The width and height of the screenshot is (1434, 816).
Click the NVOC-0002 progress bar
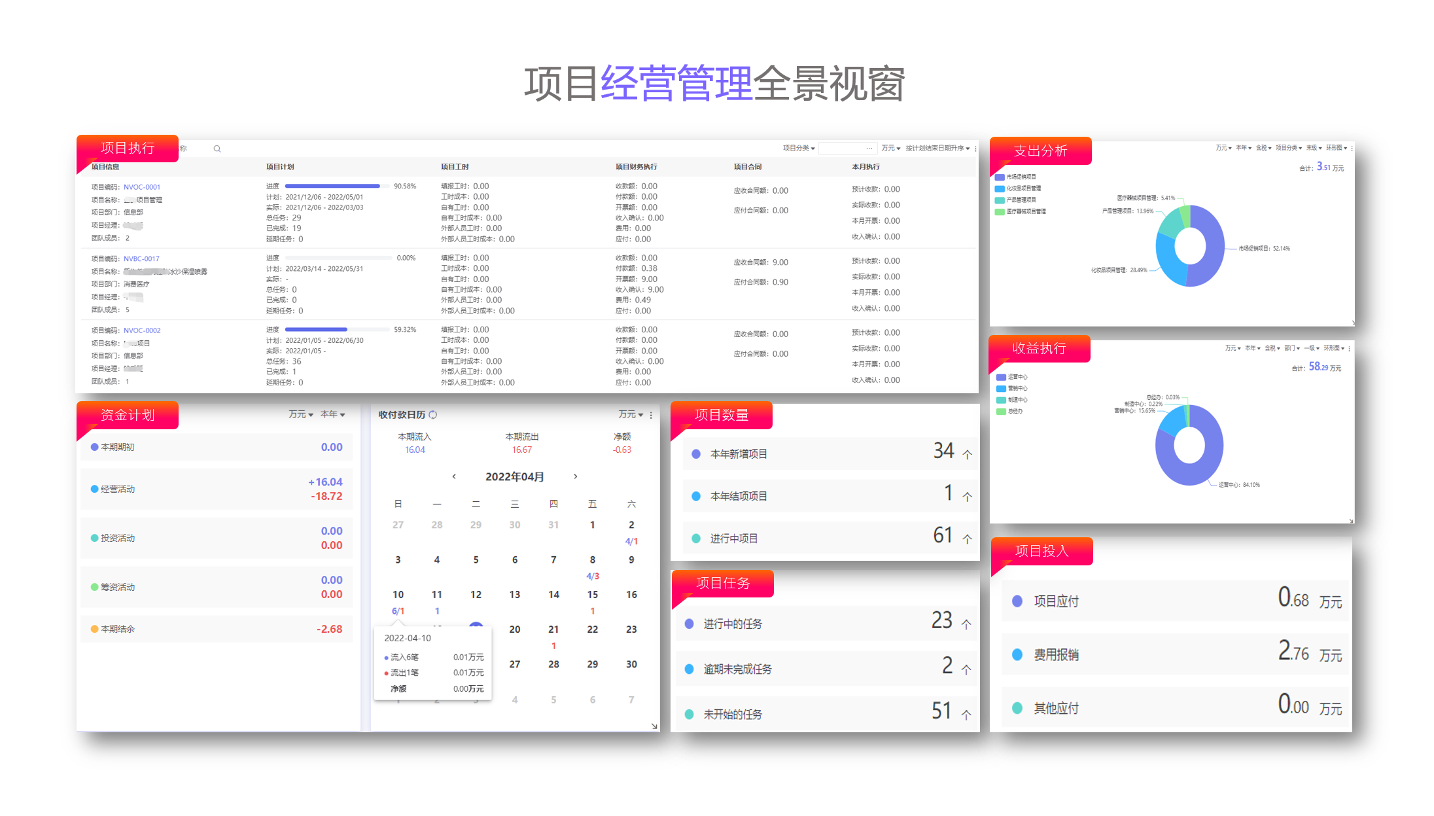tap(336, 330)
